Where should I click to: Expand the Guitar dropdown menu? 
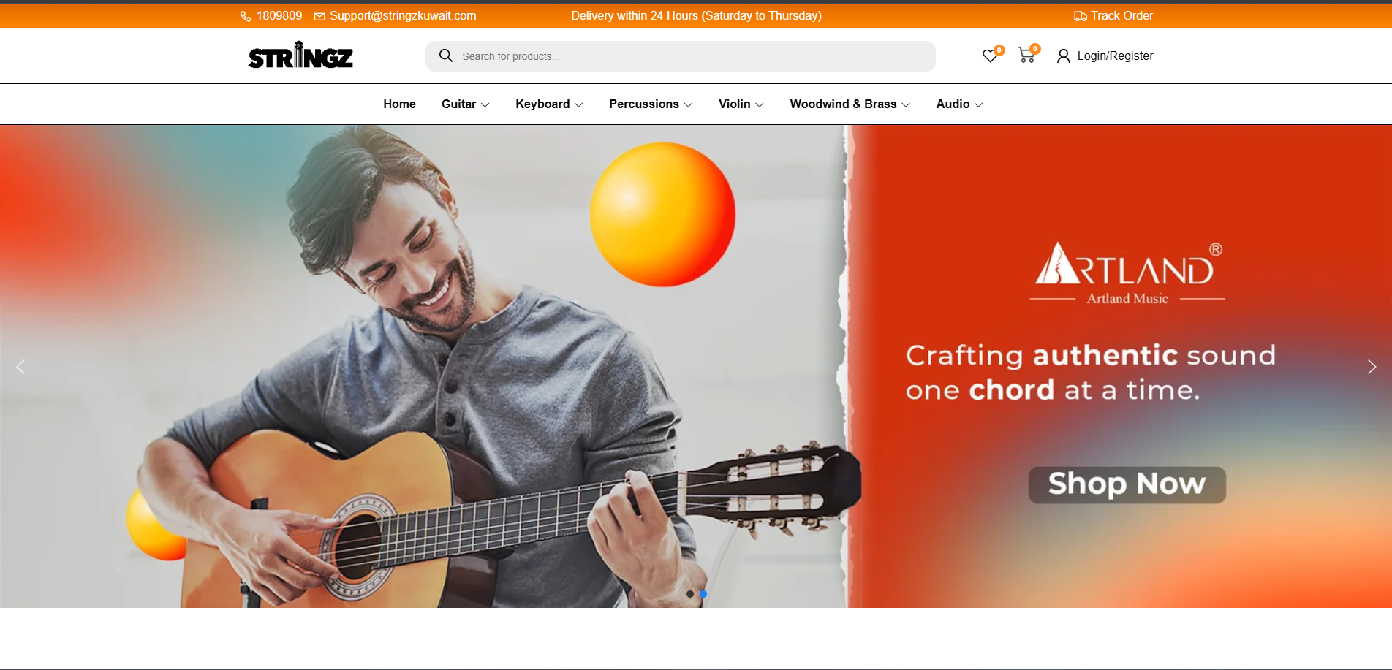point(465,104)
